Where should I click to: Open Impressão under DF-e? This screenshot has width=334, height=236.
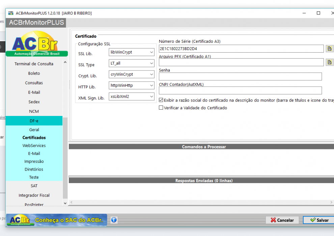[34, 161]
